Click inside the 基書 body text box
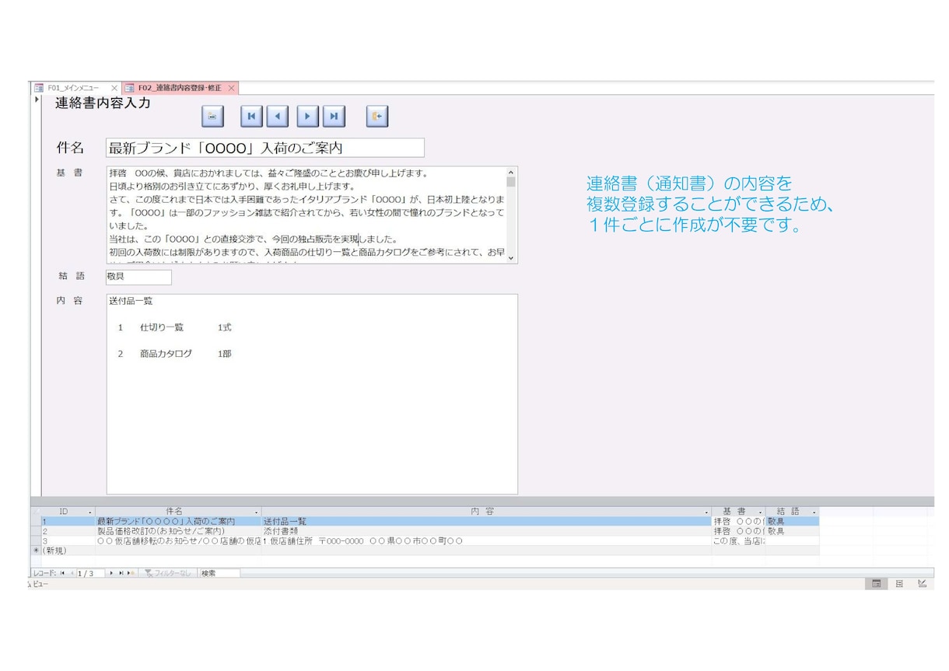Viewport: 949px width, 671px height. [x=306, y=214]
